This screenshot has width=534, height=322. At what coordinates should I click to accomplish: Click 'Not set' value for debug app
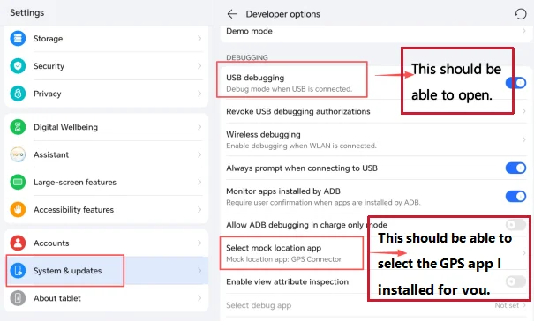click(x=507, y=305)
